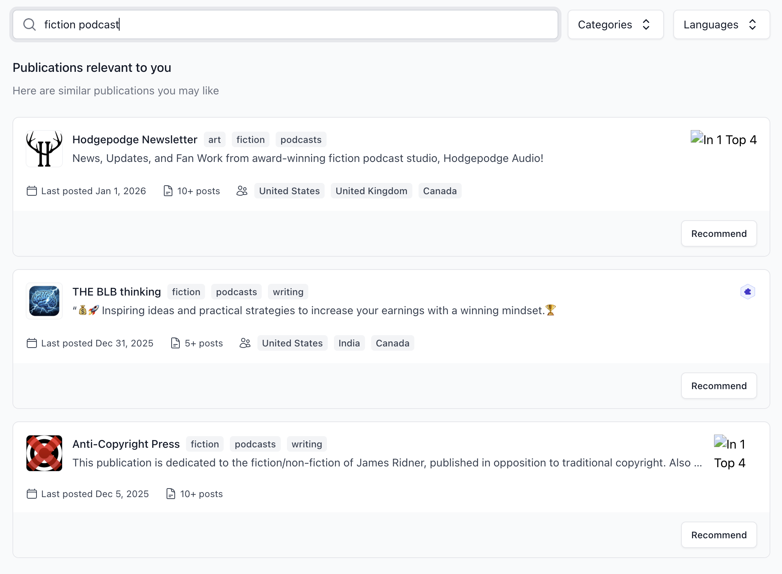The image size is (782, 574).
Task: Click the Anti-Copyright Press red X logo
Action: [44, 453]
